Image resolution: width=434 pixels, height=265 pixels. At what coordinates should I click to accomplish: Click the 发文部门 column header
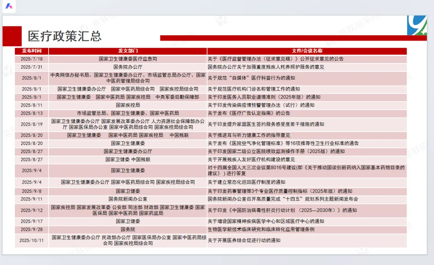click(128, 51)
